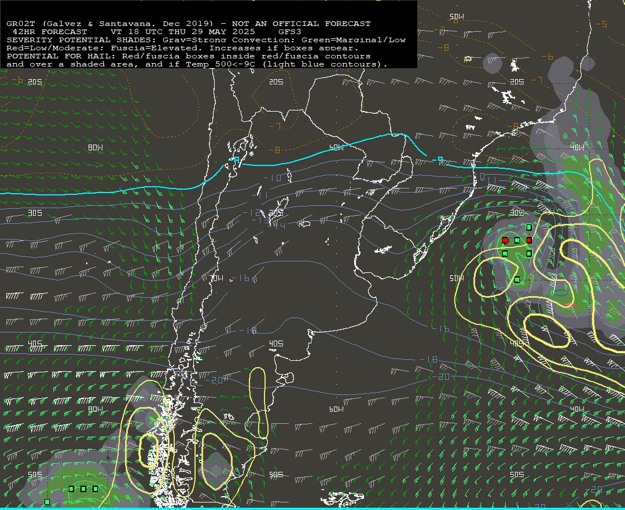Viewport: 625px width, 510px height.
Task: Click the '-10' label above '-11'
Action: tap(273, 178)
